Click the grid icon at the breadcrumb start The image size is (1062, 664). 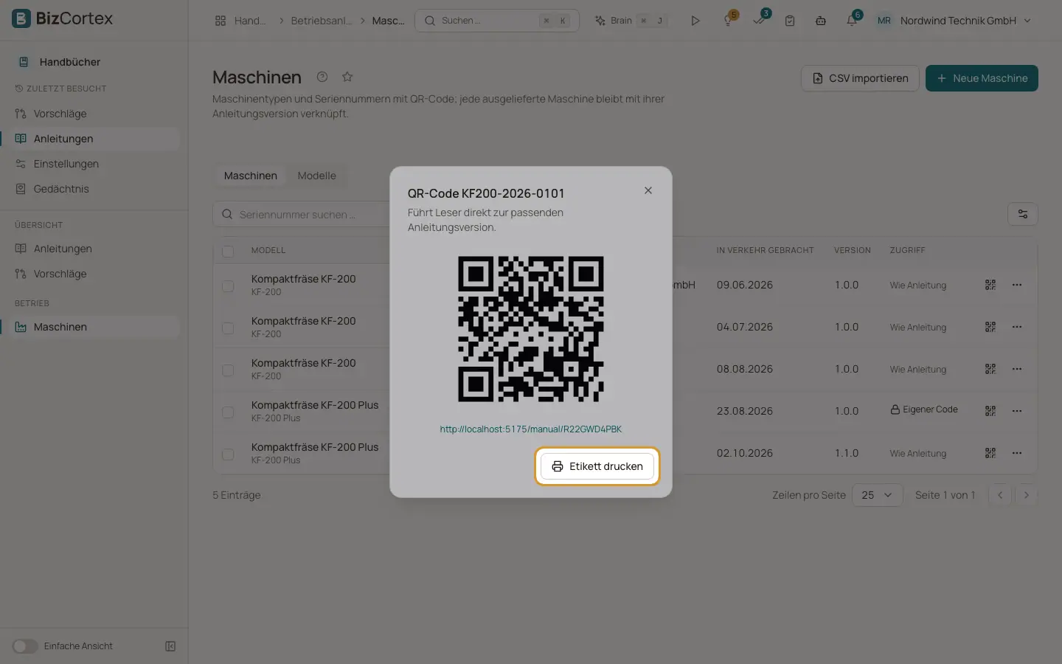[x=221, y=21]
